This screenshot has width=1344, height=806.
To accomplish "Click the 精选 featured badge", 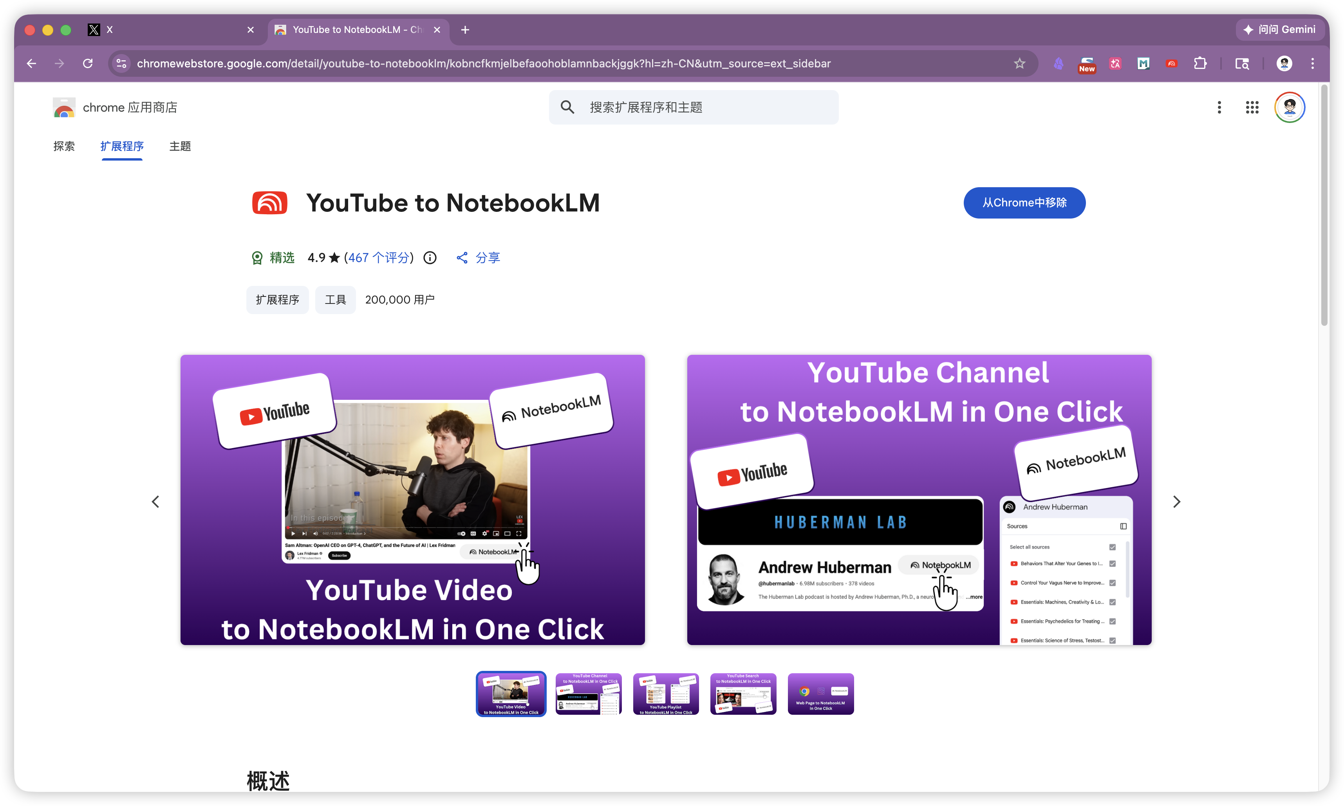I will [273, 257].
